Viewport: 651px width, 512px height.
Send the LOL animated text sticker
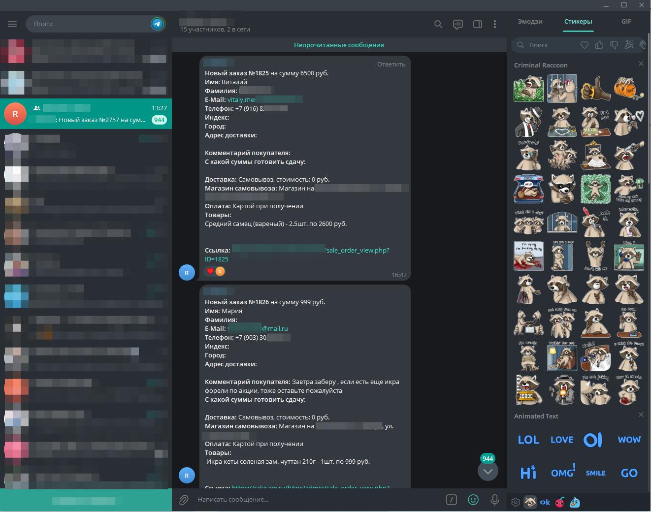[x=528, y=440]
